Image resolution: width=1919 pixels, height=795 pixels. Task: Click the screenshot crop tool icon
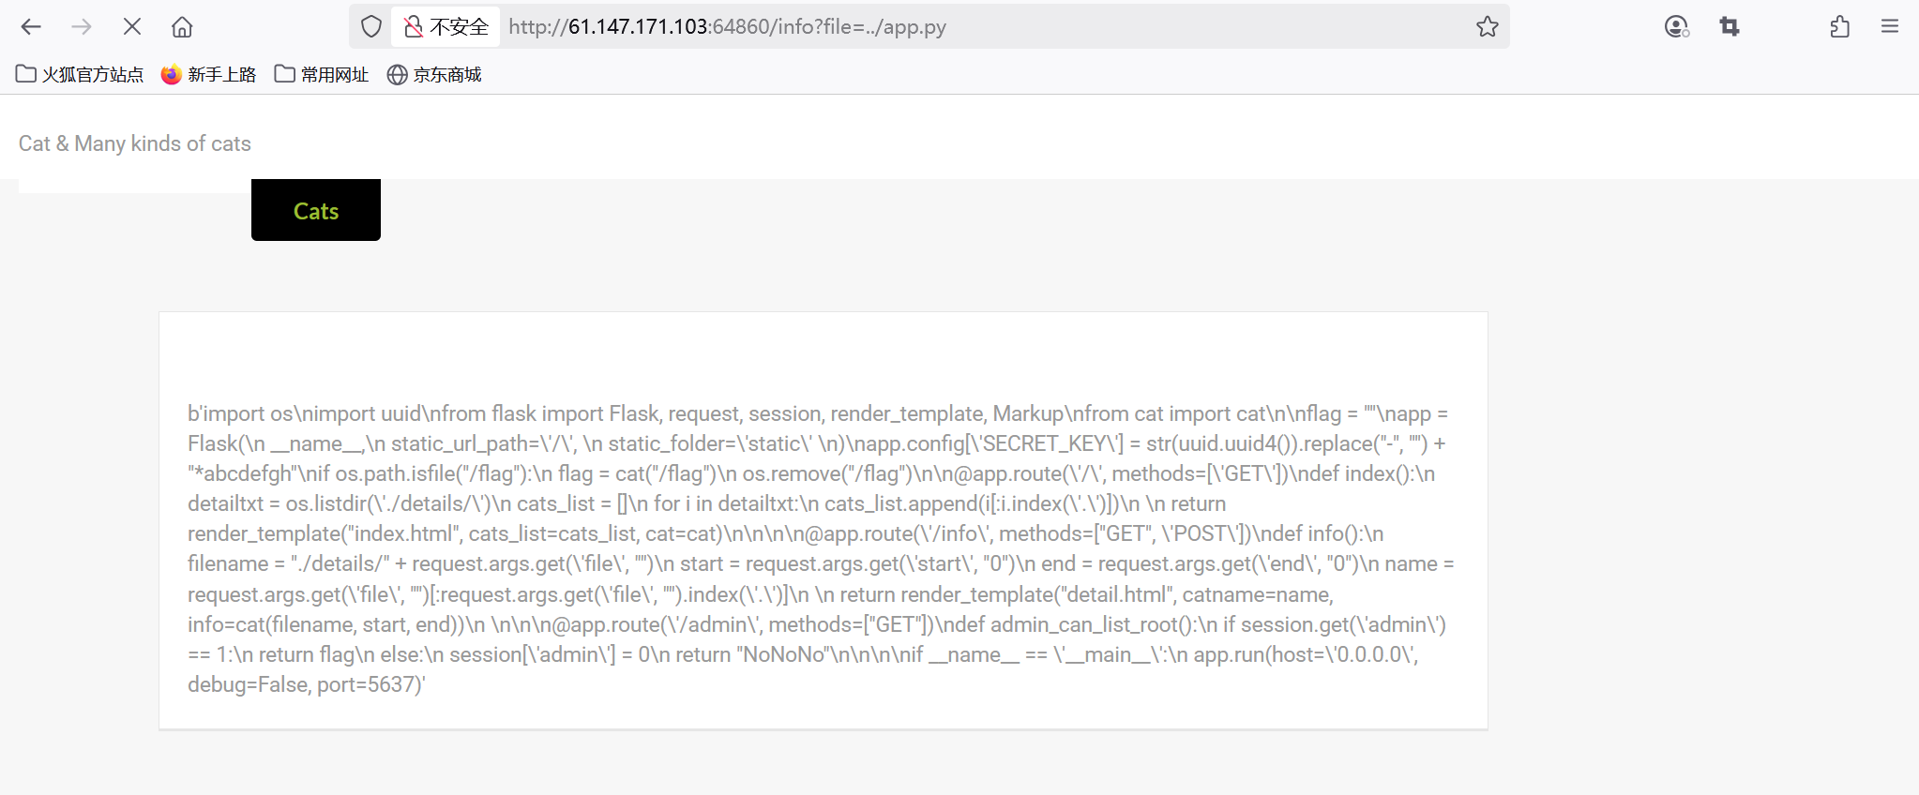pyautogui.click(x=1730, y=27)
